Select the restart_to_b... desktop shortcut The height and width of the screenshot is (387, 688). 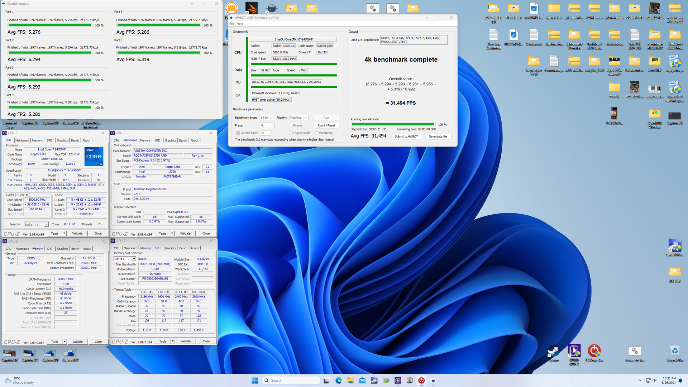point(635,353)
